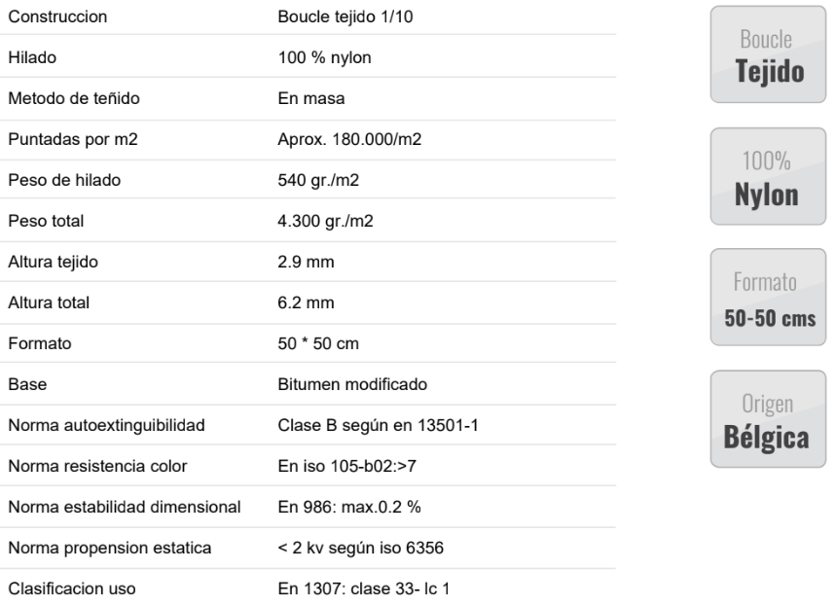This screenshot has width=836, height=604.
Task: Click the Metodo de teñido label
Action: 74,98
